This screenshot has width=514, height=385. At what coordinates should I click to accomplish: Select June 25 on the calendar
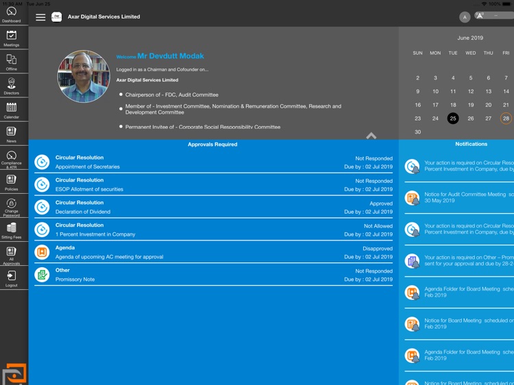453,119
